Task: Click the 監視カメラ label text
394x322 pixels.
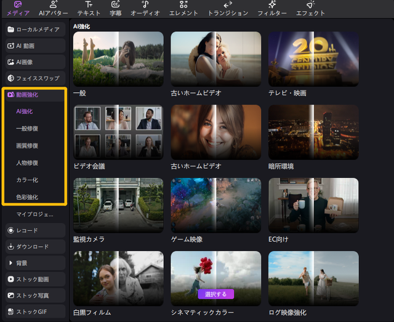Action: pos(89,239)
